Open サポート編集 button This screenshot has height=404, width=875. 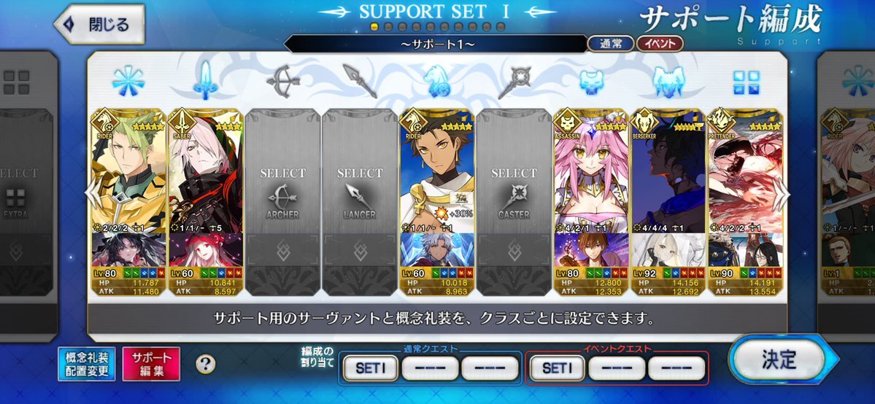151,364
